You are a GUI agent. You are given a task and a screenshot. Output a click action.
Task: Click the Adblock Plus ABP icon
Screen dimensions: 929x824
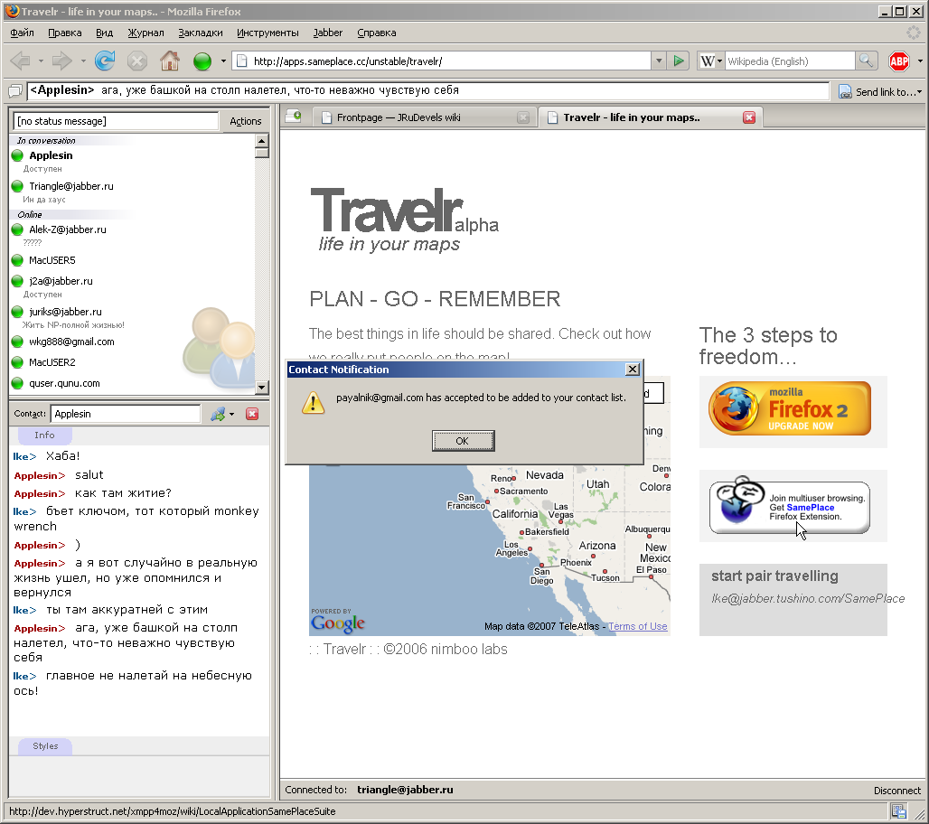pos(898,61)
